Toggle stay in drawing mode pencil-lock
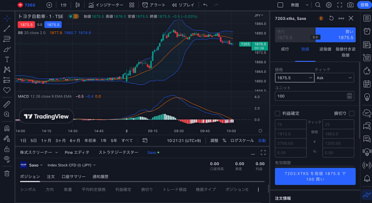Image resolution: width=372 pixels, height=203 pixels. (7, 138)
